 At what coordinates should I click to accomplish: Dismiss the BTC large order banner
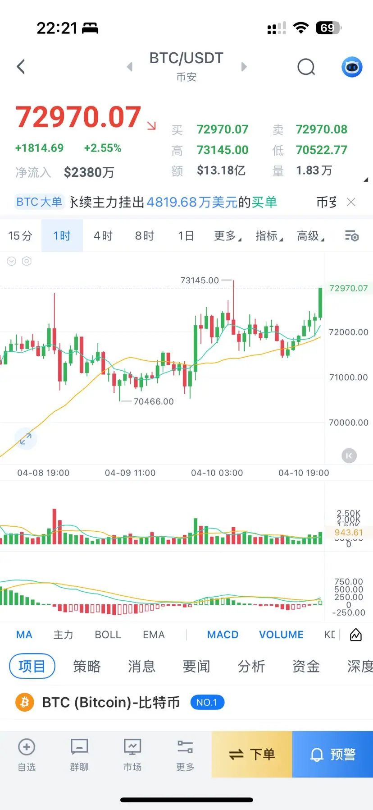click(351, 202)
